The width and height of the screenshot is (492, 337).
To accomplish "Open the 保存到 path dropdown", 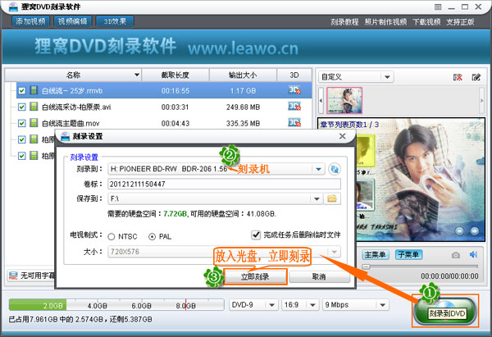I will (x=317, y=198).
